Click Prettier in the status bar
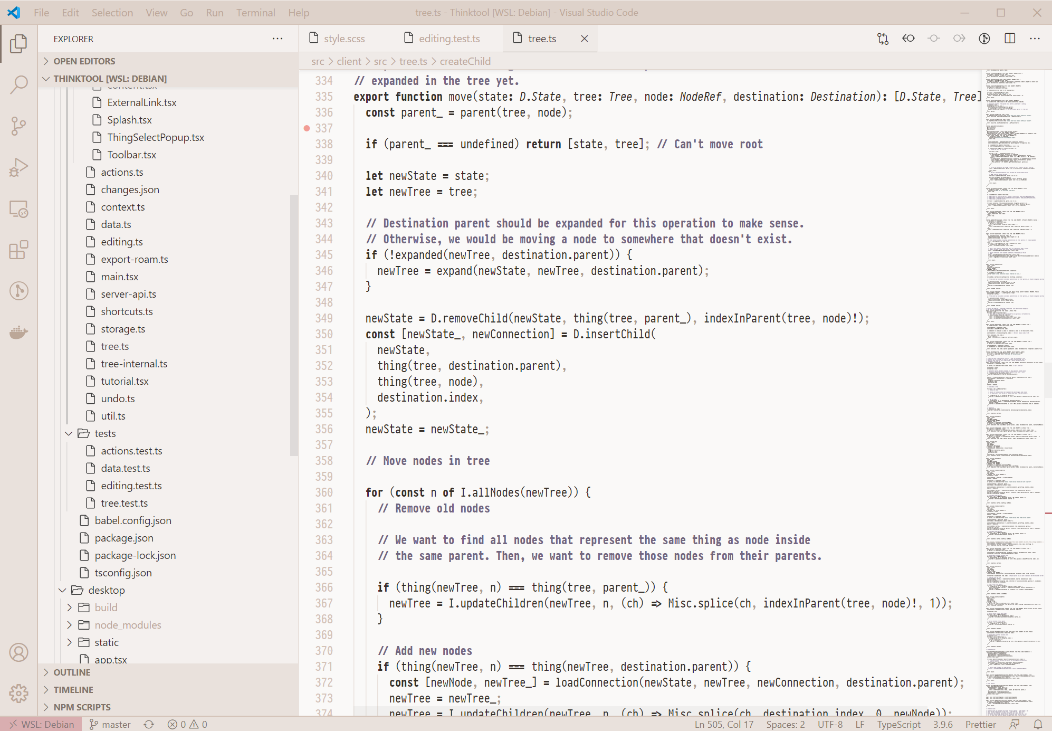1052x731 pixels. coord(980,724)
